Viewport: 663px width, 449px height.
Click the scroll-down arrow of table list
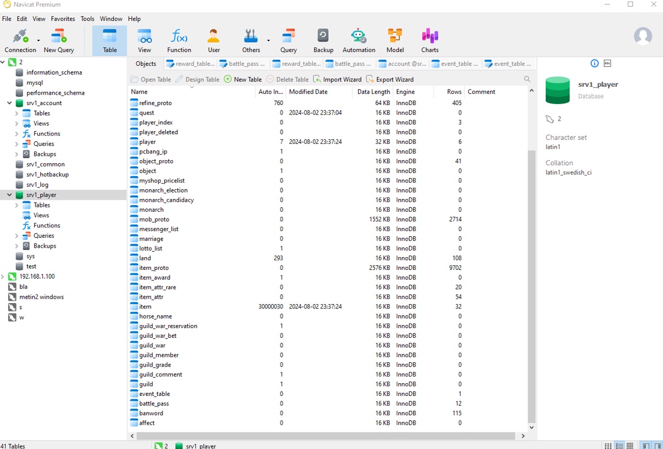click(x=532, y=427)
